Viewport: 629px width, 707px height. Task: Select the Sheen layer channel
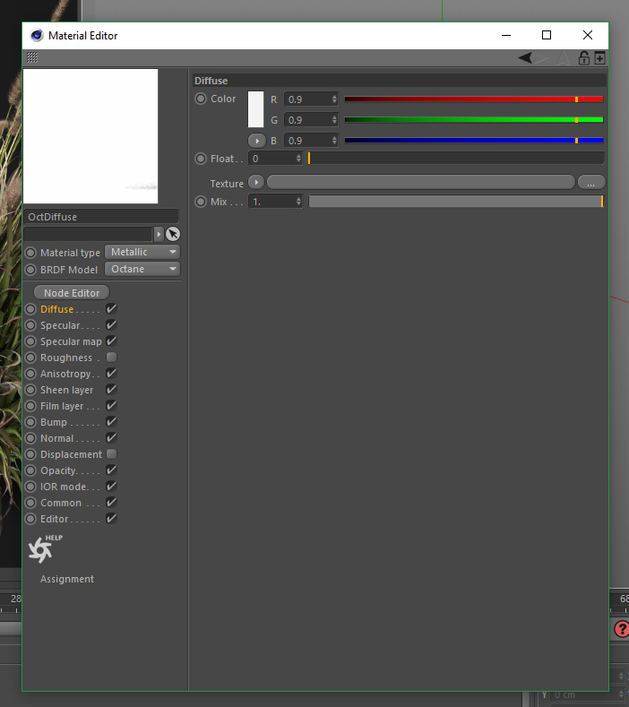66,390
